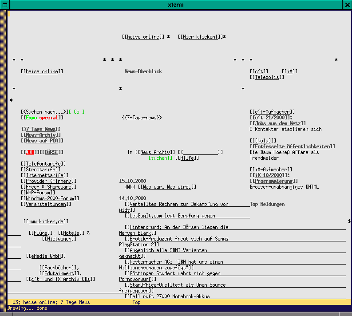Open the Expo special link
352x316 pixels.
[x=42, y=118]
